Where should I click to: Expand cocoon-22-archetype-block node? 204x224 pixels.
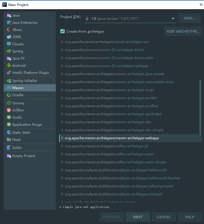tap(62, 50)
